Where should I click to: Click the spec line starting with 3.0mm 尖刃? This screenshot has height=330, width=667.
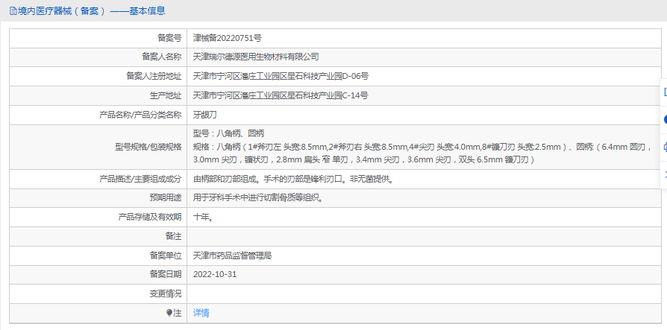[363, 159]
